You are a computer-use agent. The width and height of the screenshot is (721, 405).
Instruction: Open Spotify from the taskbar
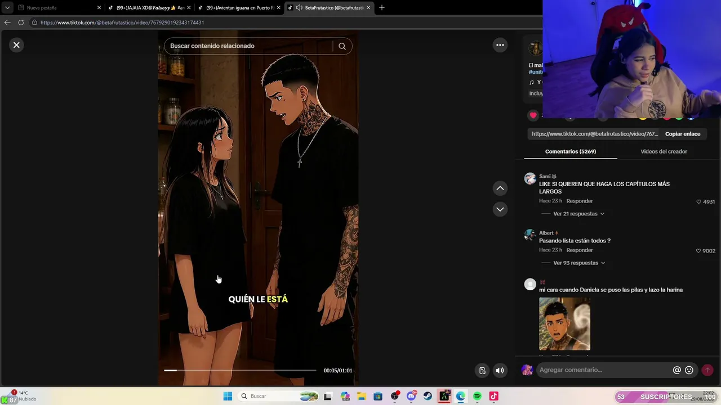pos(478,396)
